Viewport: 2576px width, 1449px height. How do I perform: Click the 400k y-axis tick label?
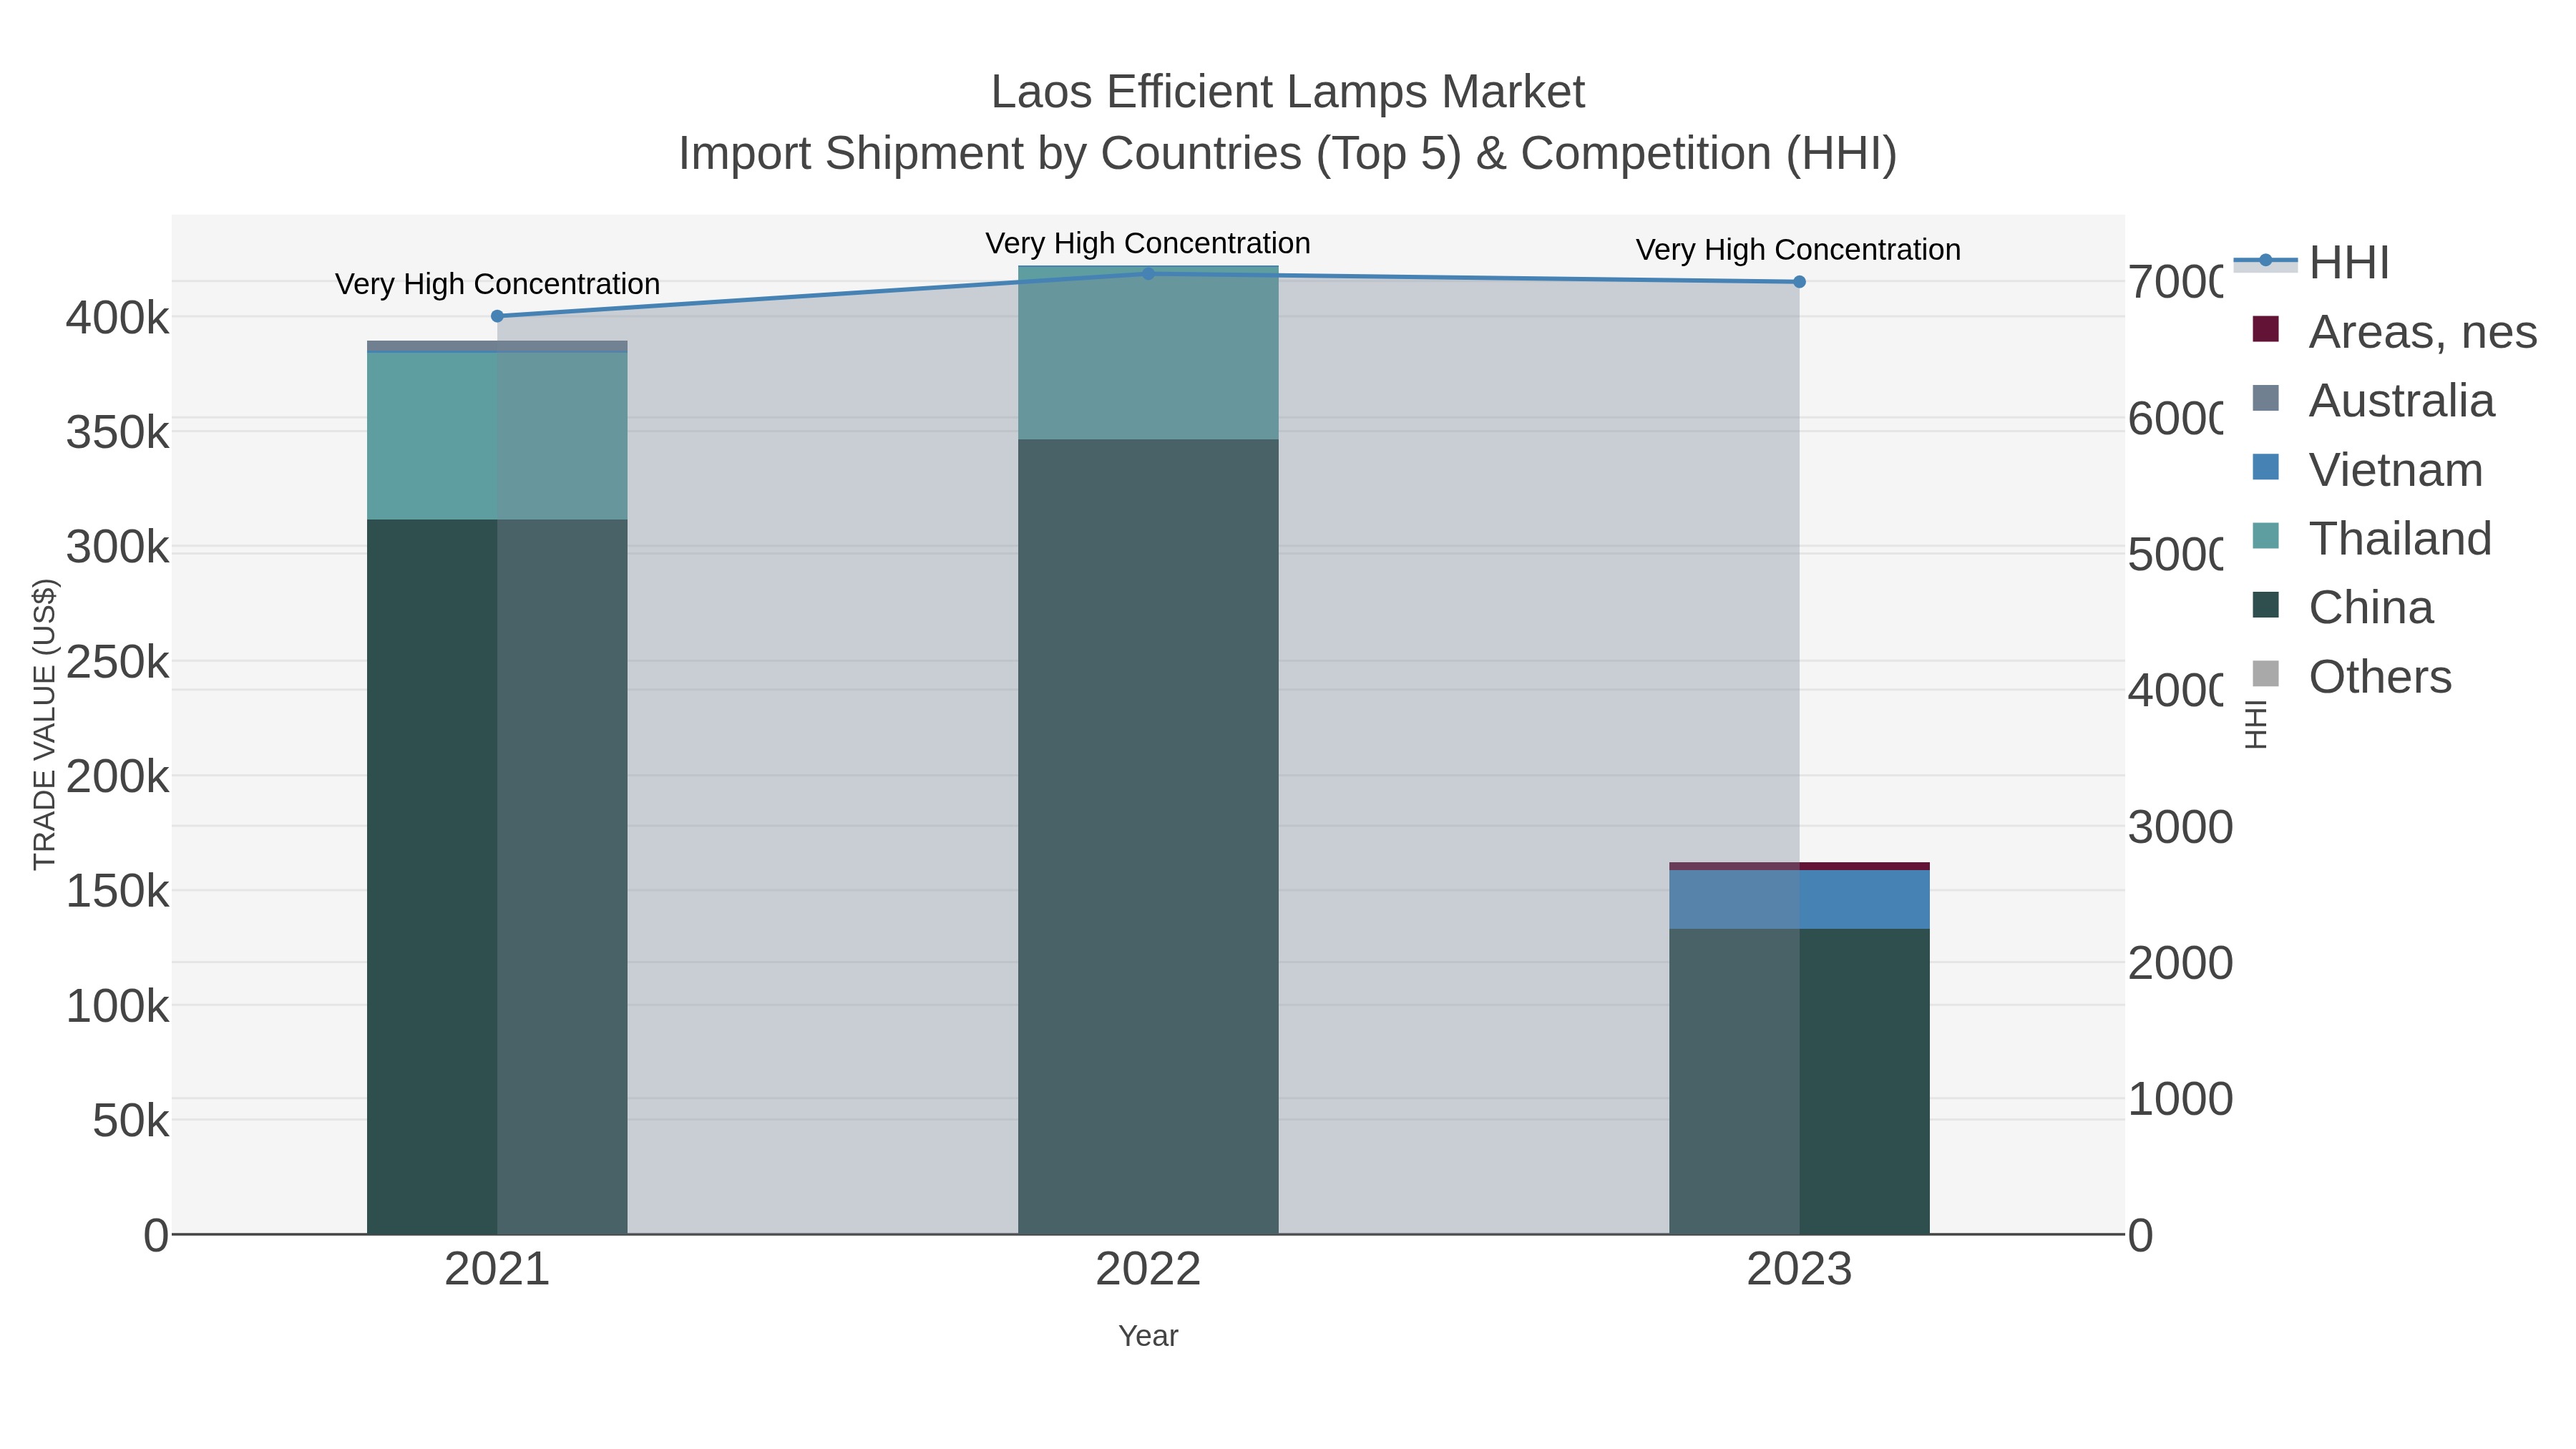pyautogui.click(x=118, y=318)
